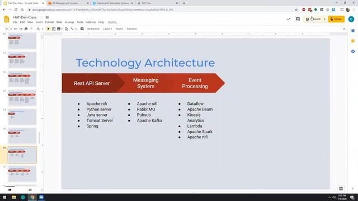Switch to filmstrip view at the bottom

(x=10, y=190)
